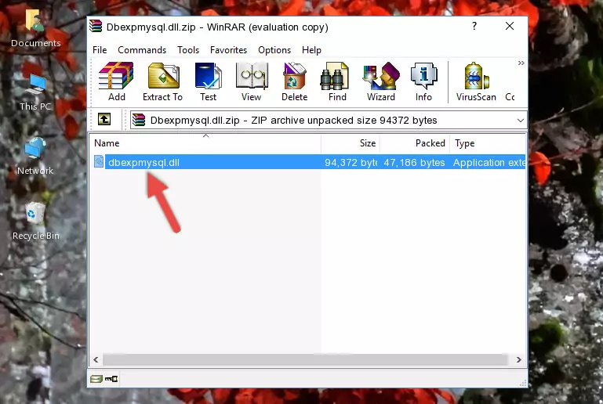Click the Application extension type cell
603x404 pixels.
pyautogui.click(x=489, y=162)
